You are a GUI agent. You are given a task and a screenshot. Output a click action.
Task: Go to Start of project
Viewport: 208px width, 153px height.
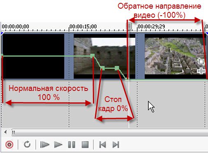[x=102, y=145]
